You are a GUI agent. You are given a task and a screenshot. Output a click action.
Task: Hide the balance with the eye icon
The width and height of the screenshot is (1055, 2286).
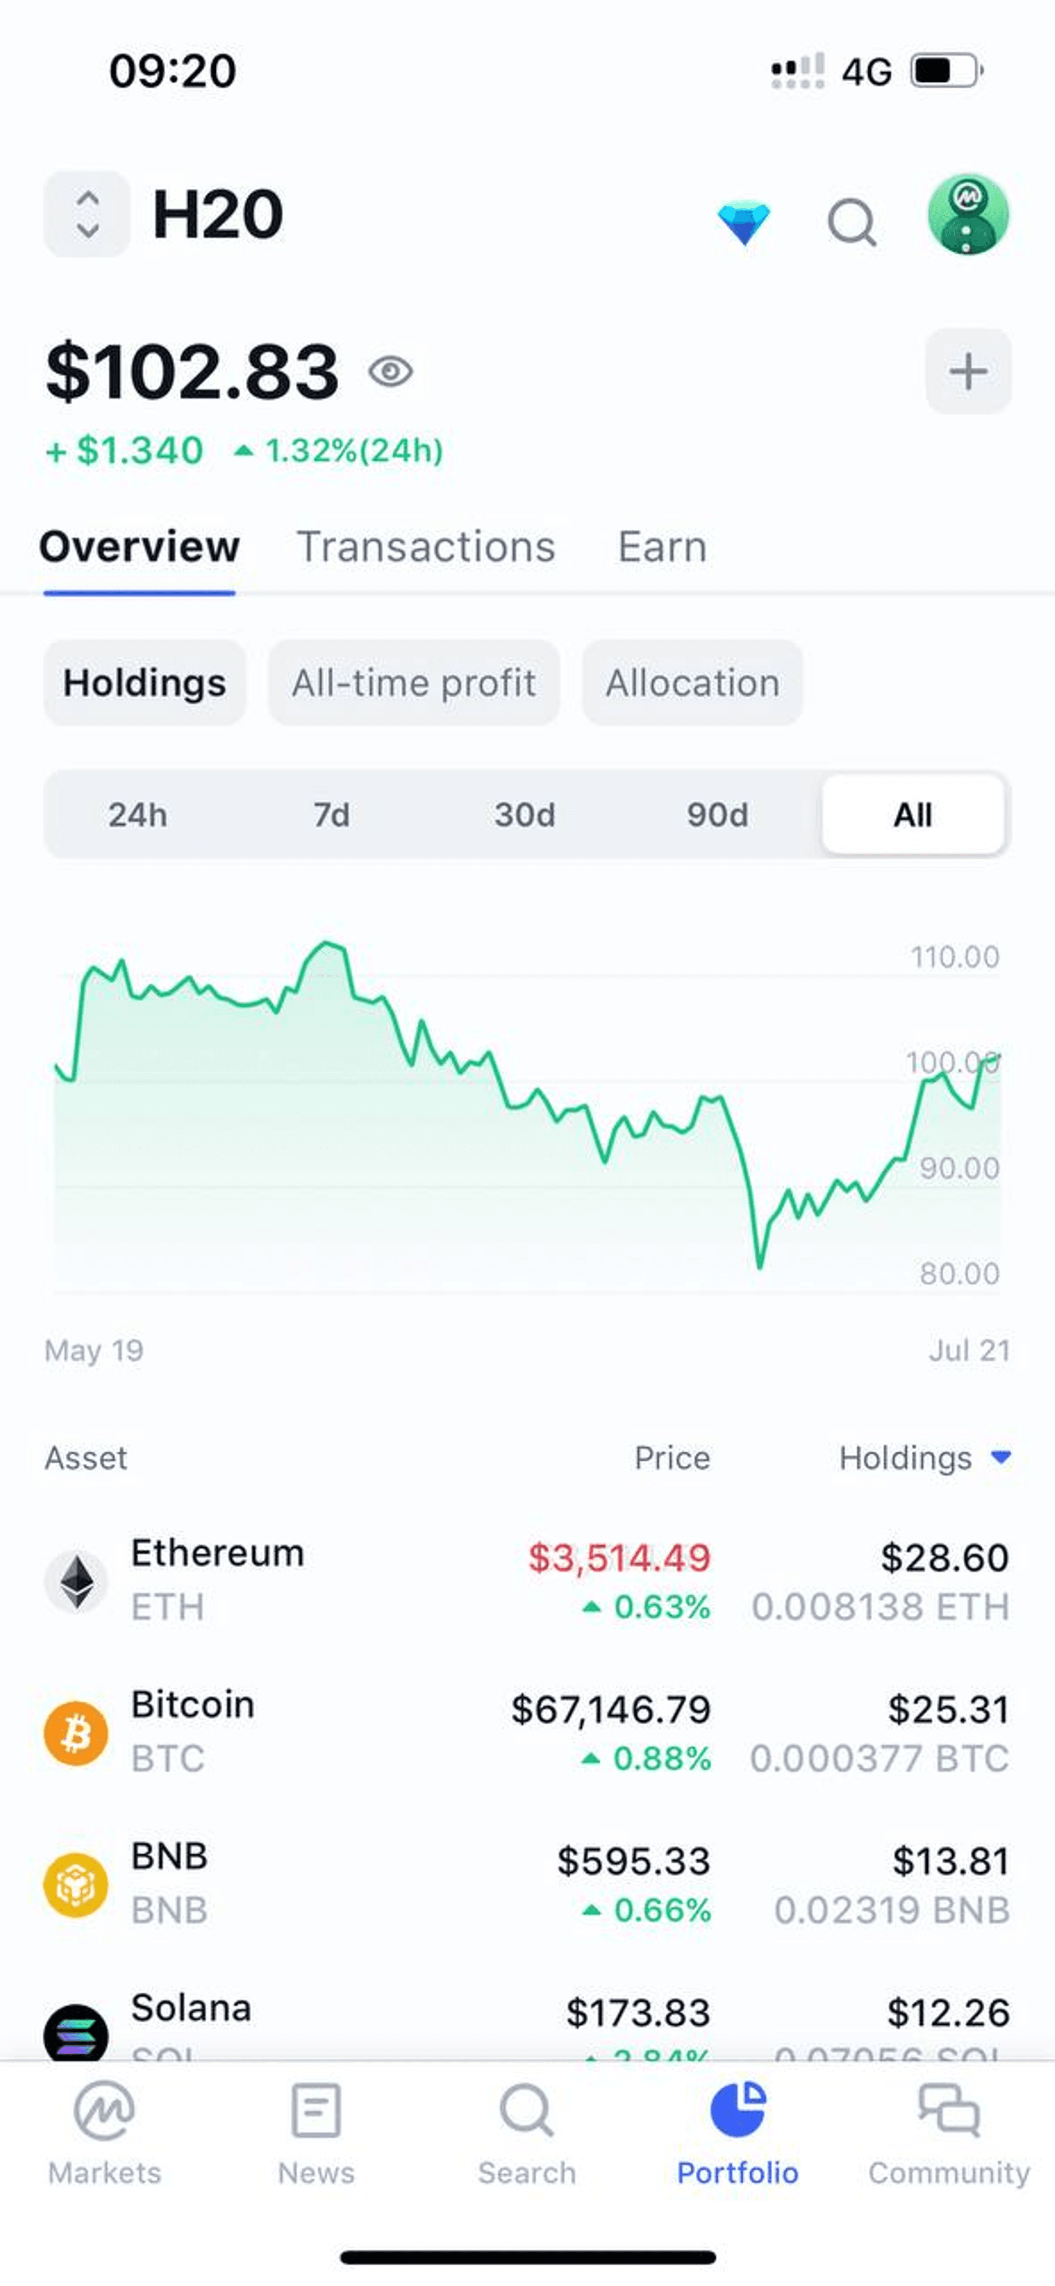[x=390, y=371]
